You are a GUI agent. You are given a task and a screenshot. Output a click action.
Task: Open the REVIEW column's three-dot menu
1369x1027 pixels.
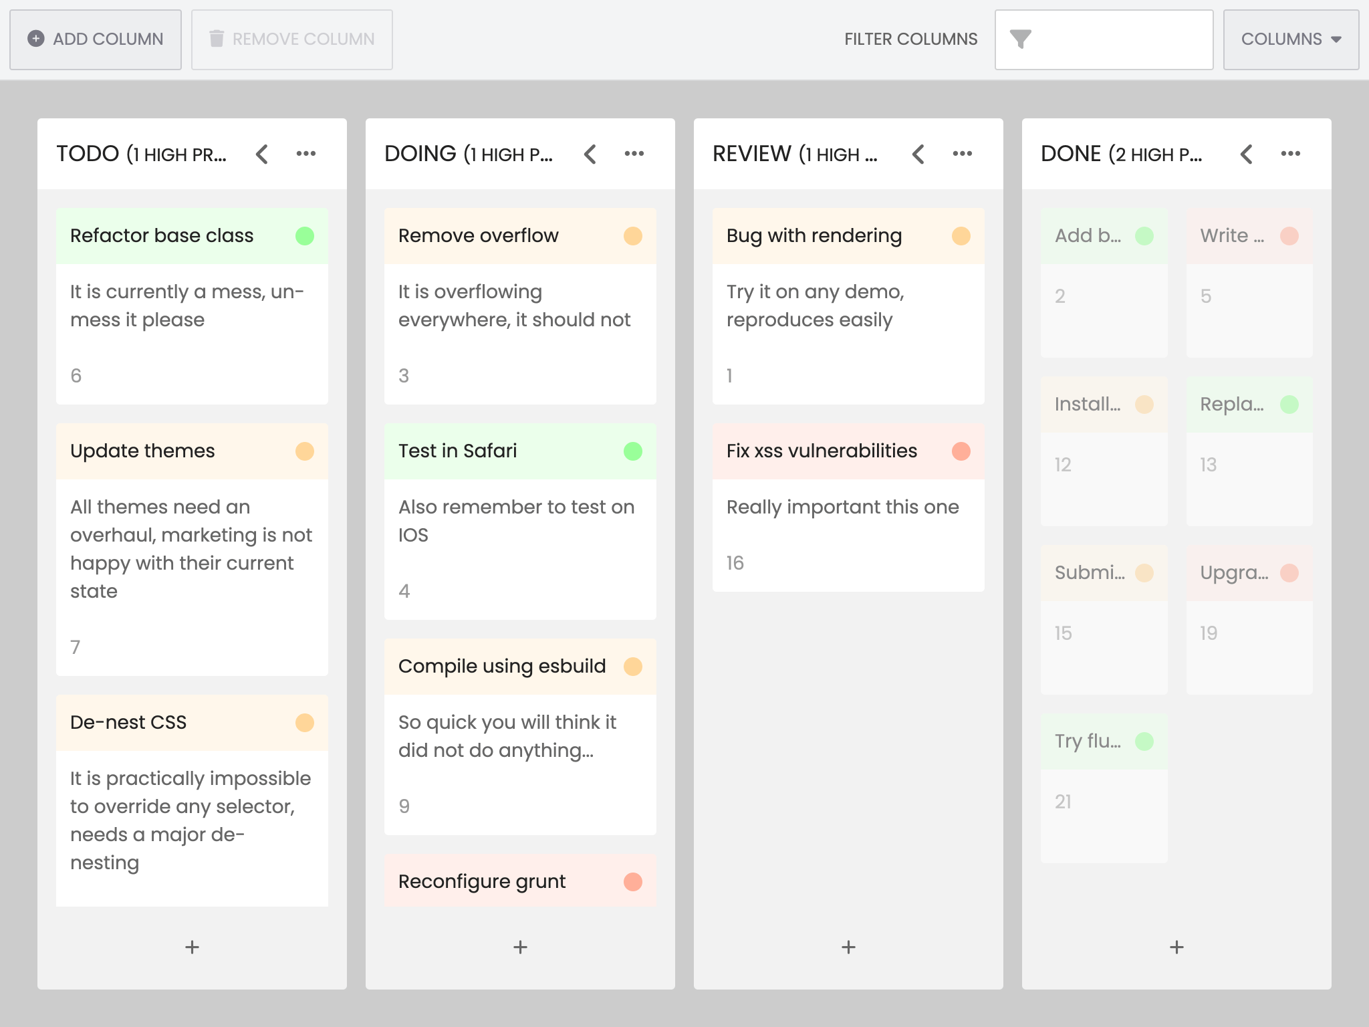(x=963, y=154)
